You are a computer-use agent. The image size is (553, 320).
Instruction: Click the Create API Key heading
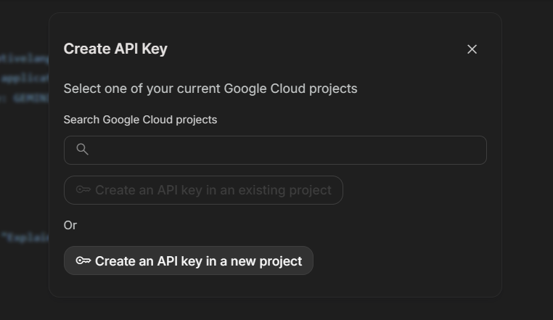click(x=115, y=49)
